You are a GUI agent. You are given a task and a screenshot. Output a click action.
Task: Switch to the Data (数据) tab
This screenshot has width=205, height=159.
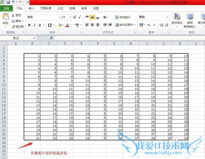[72, 8]
